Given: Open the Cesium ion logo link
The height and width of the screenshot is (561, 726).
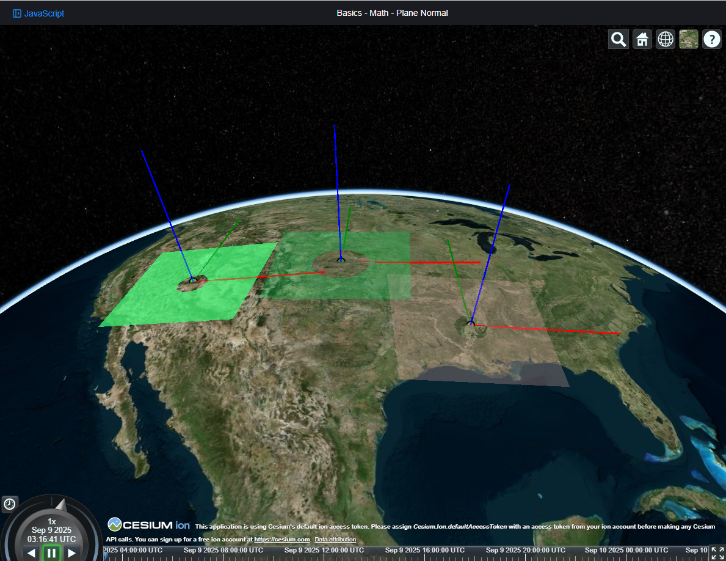Looking at the screenshot, I should (x=149, y=525).
